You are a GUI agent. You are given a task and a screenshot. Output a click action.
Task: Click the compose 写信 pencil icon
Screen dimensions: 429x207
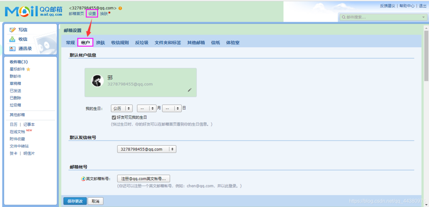click(x=12, y=30)
